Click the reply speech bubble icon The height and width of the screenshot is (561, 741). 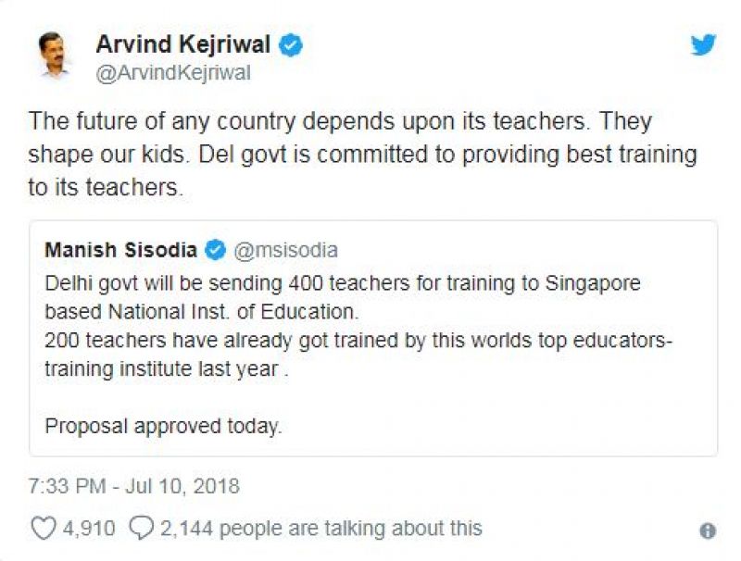[x=141, y=528]
